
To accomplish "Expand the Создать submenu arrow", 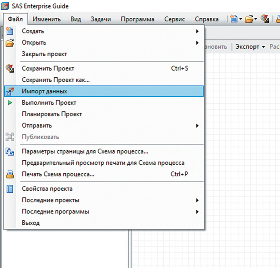I will (x=197, y=31).
